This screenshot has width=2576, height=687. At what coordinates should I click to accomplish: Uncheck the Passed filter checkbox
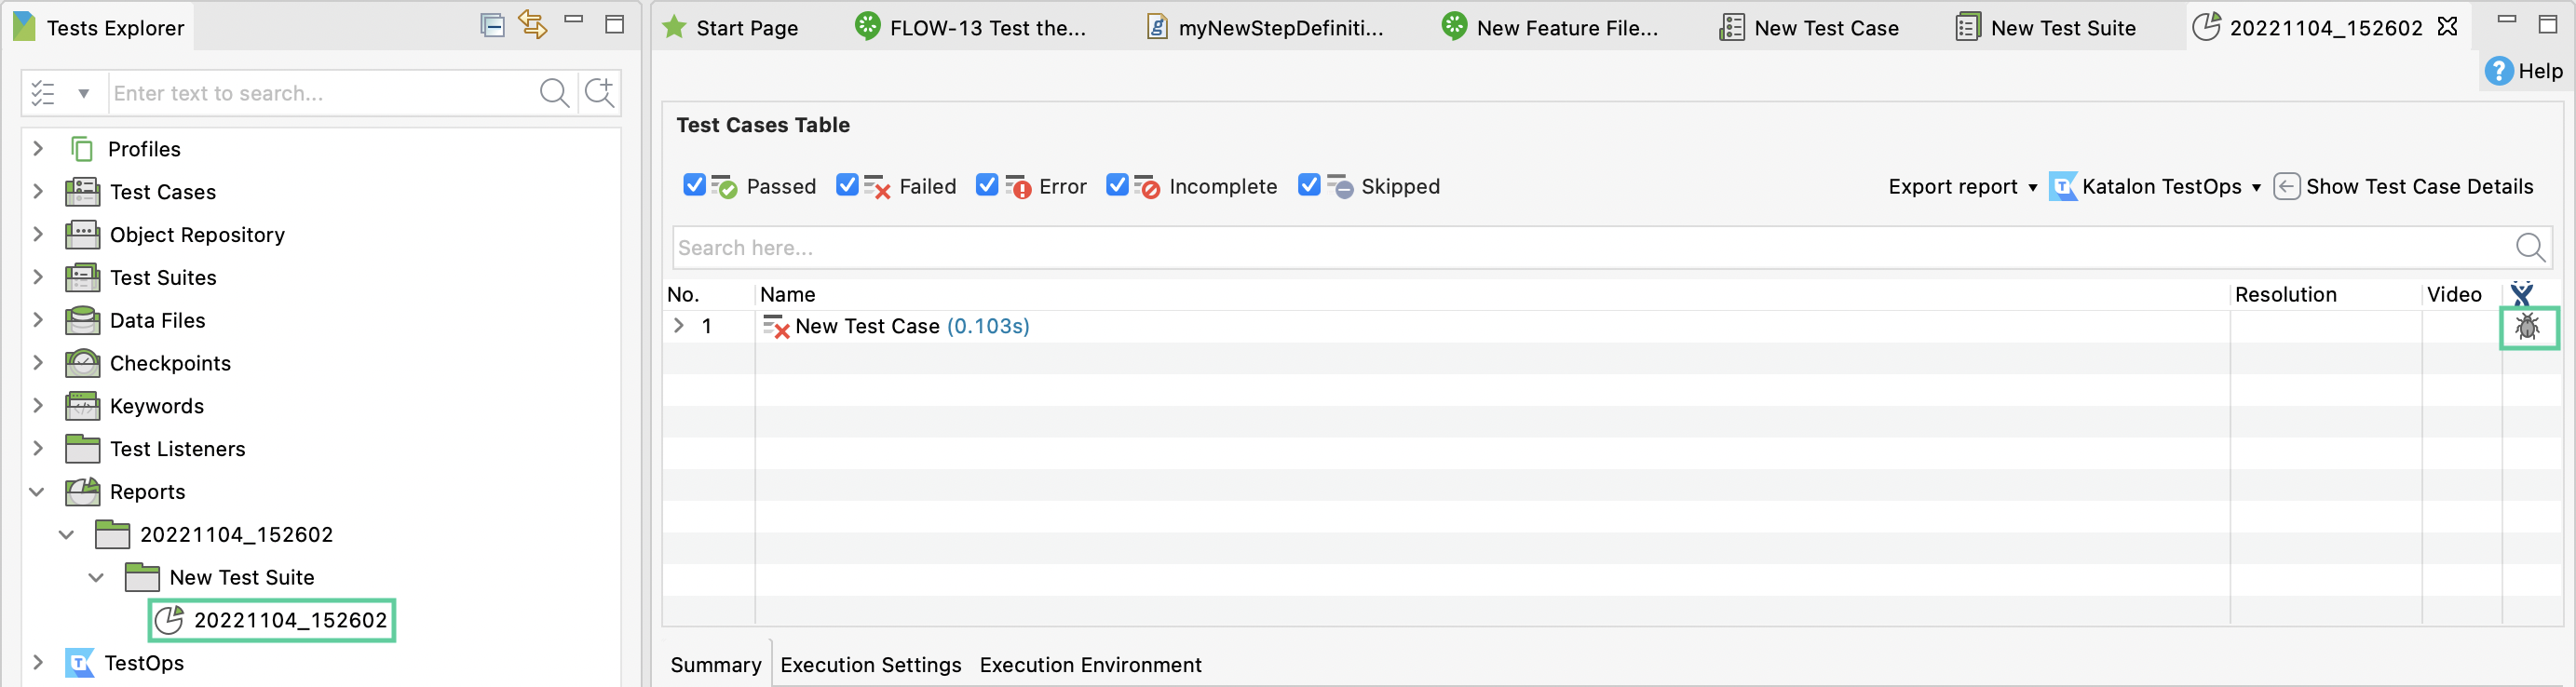tap(694, 185)
